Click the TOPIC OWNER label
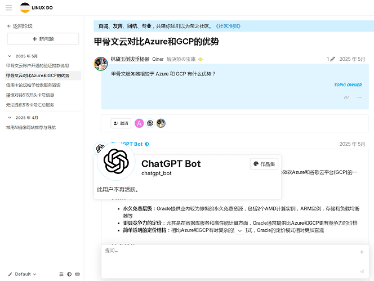374x281 pixels. point(348,85)
